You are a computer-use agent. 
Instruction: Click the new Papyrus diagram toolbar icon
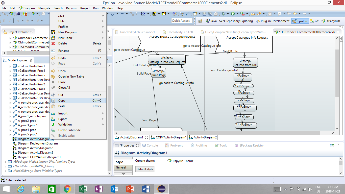tap(154, 14)
